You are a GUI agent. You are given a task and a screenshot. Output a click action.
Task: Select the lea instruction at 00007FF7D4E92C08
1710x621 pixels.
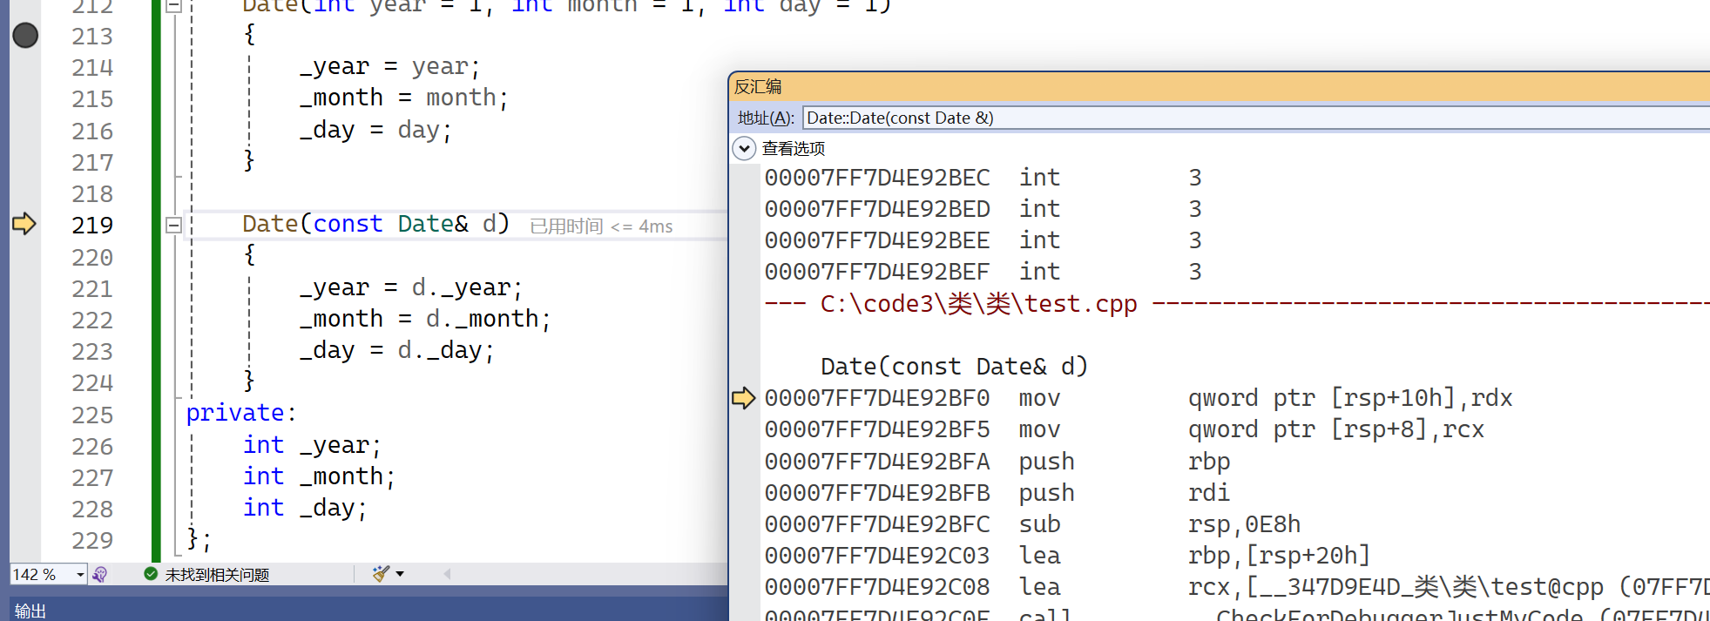coord(1237,587)
